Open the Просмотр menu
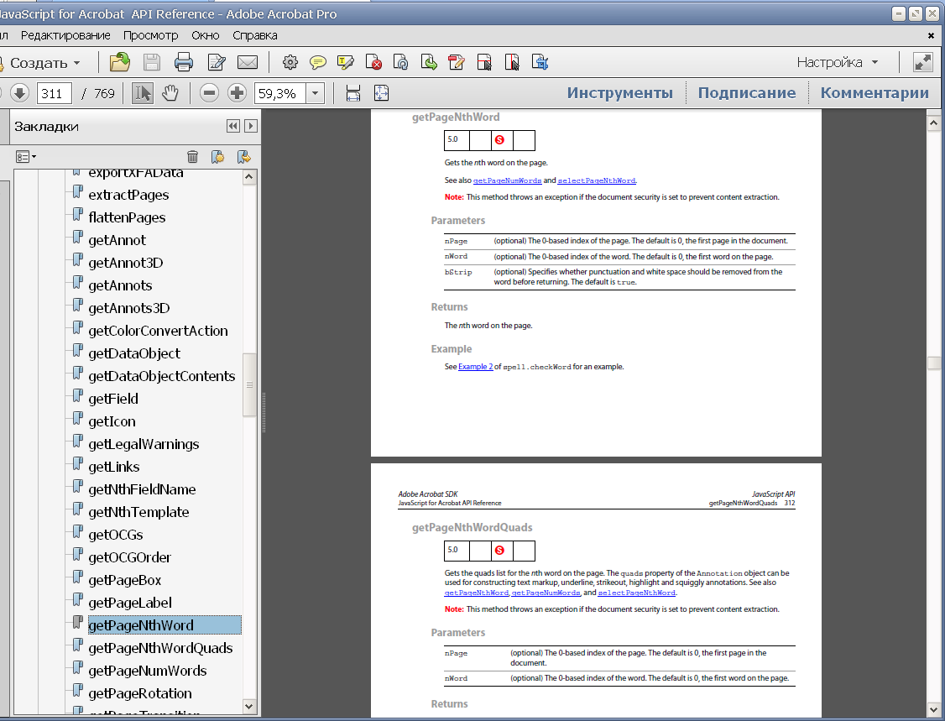945x721 pixels. [x=151, y=35]
